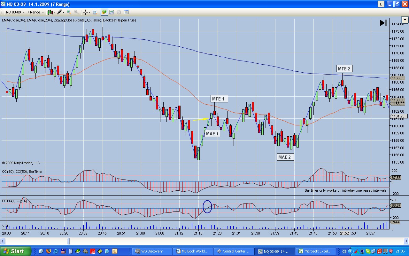Launch Firefox from quick launch bar
The image size is (409, 256).
(49, 251)
